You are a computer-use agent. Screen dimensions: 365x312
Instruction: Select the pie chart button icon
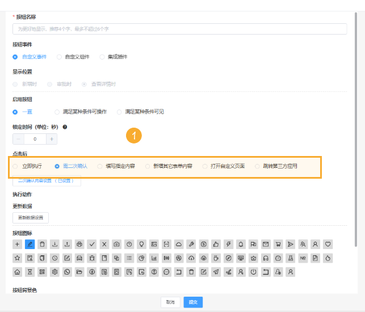click(141, 258)
